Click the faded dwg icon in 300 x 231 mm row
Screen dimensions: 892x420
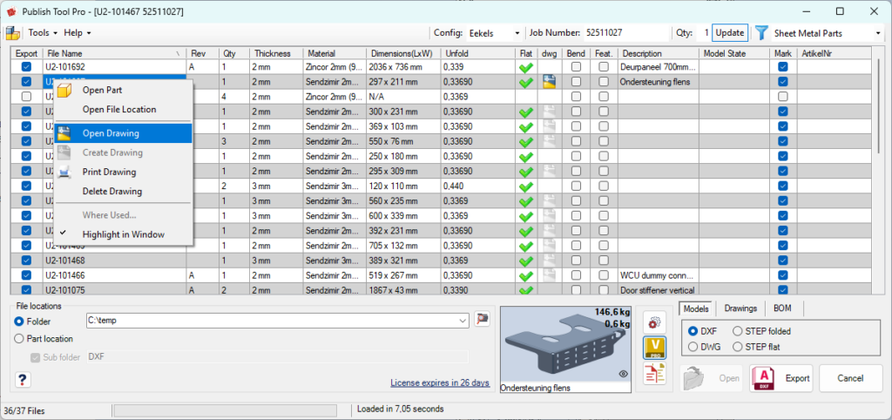(549, 112)
